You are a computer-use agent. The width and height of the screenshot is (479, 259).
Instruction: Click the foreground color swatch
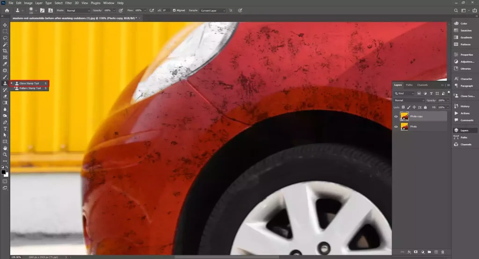coord(4,172)
